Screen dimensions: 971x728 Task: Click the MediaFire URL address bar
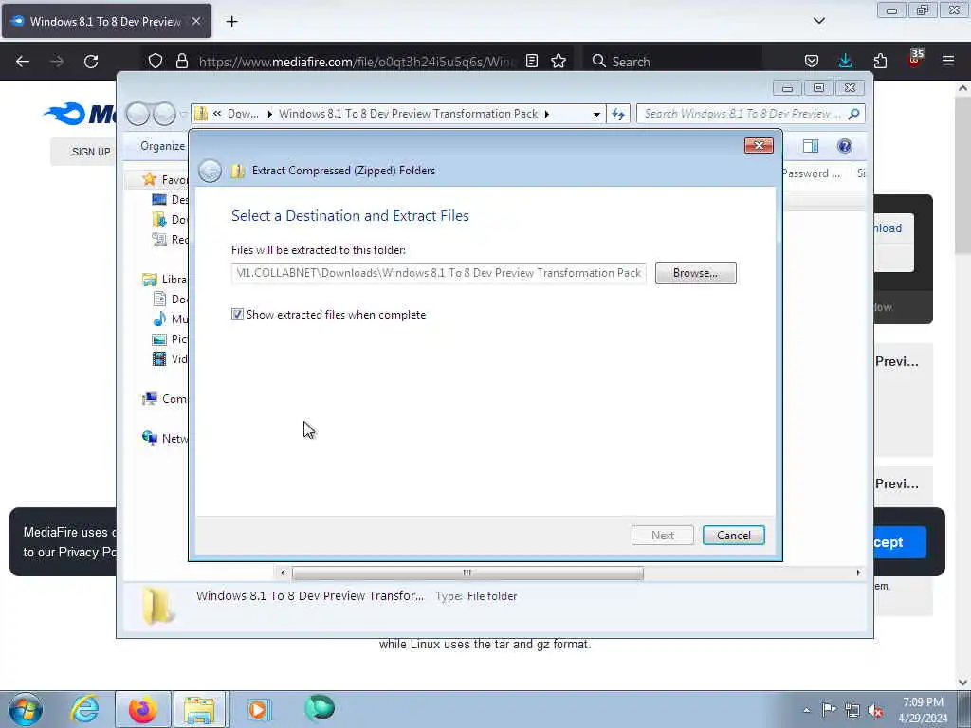coord(357,62)
